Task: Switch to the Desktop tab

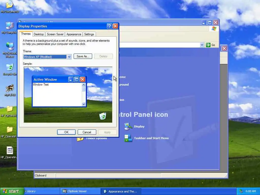Action: coord(39,34)
